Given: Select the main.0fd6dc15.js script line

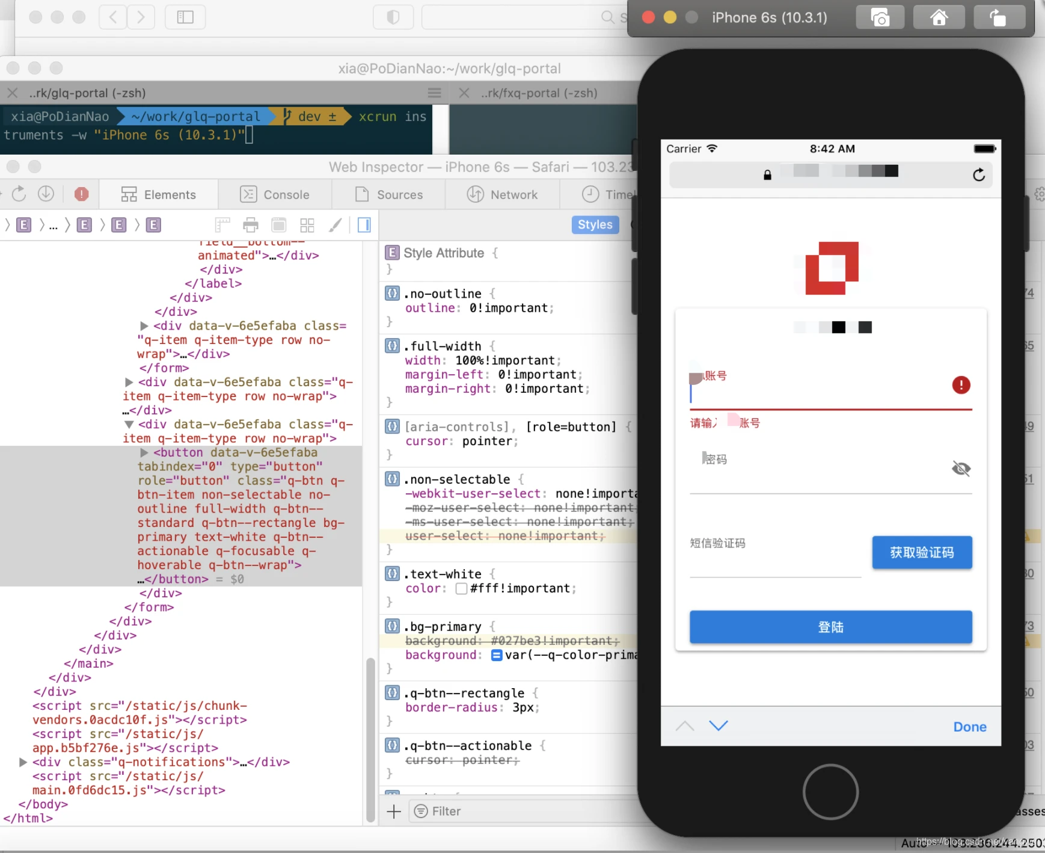Looking at the screenshot, I should (x=129, y=783).
